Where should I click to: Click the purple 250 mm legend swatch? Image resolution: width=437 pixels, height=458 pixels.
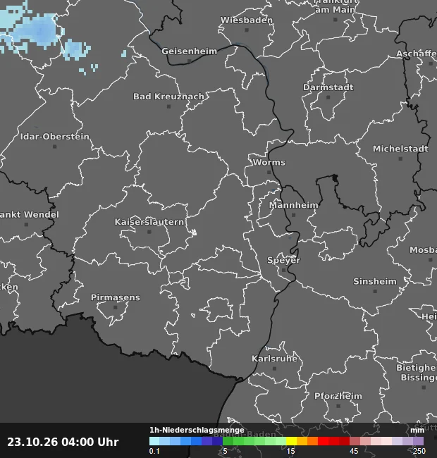418,441
